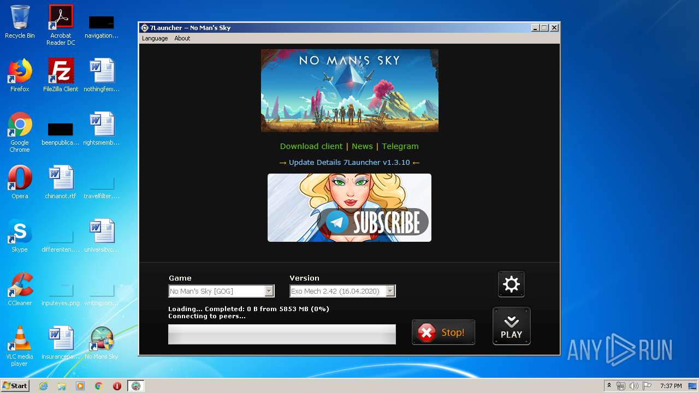Select the nothingfem... Word document icon

102,75
